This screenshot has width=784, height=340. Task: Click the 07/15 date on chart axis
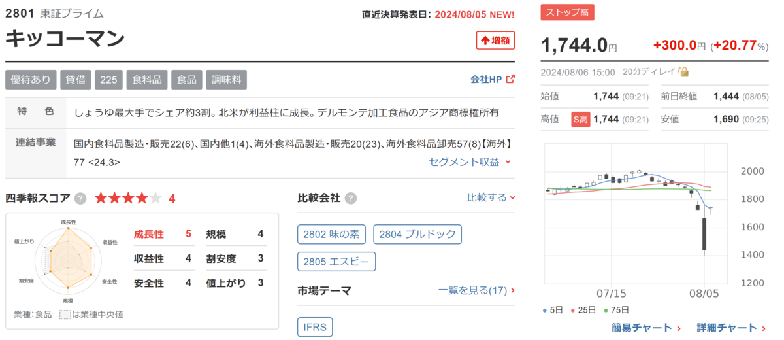point(612,294)
